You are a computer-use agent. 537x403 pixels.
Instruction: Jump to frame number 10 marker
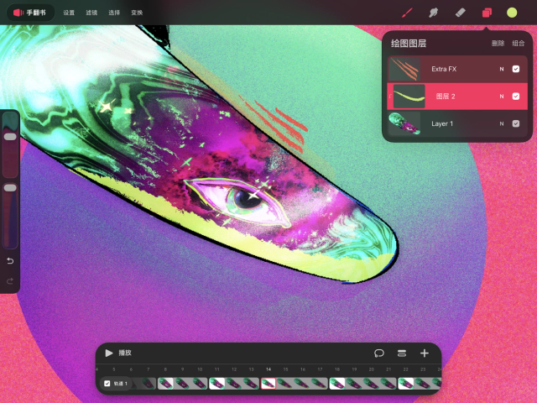click(200, 369)
